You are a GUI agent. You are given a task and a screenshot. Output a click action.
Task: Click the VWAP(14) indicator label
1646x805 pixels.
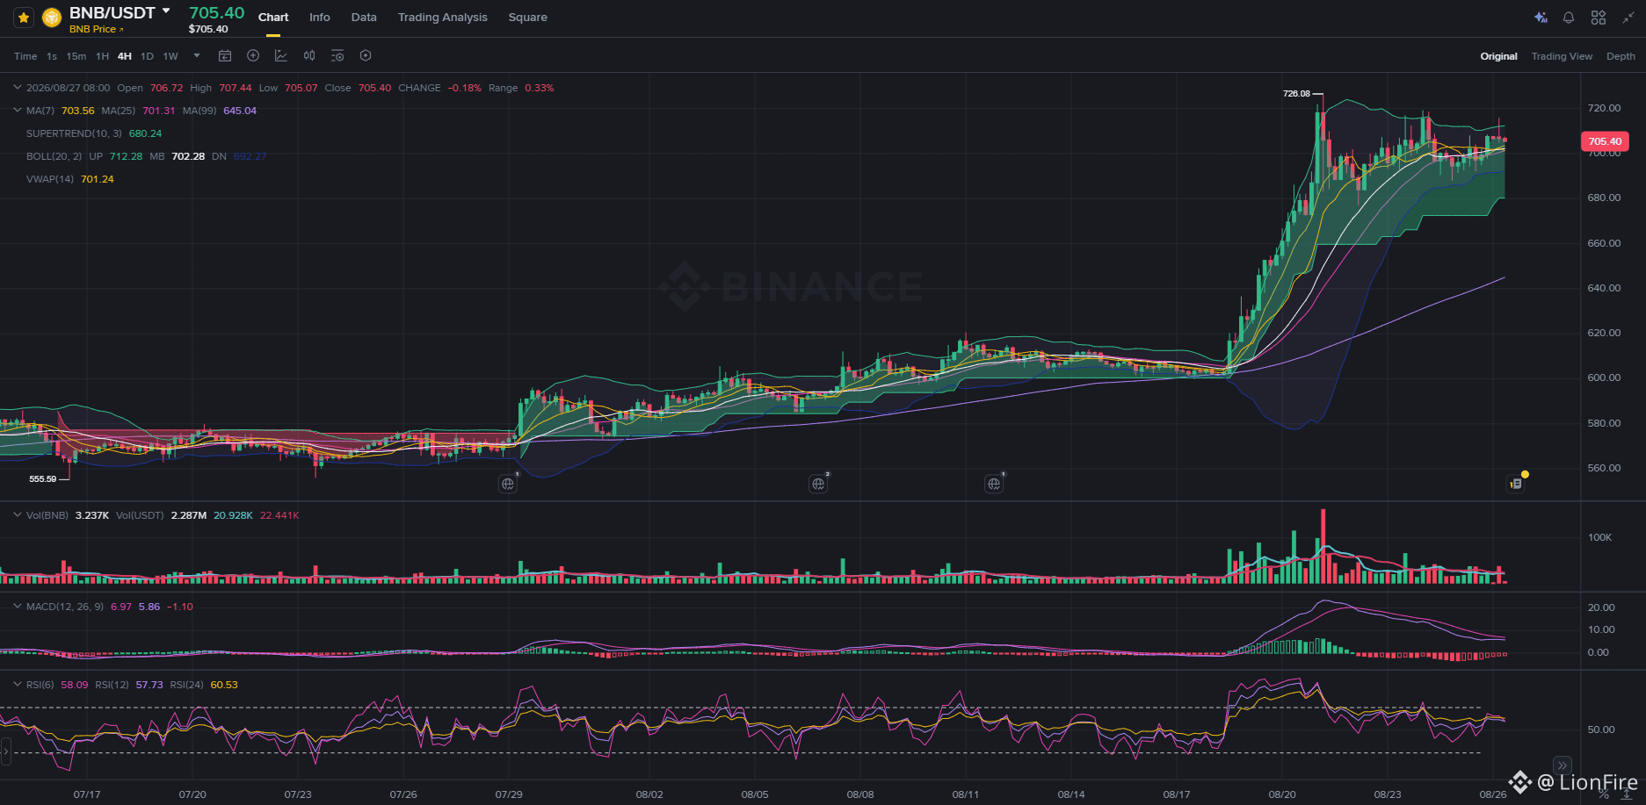click(x=50, y=179)
